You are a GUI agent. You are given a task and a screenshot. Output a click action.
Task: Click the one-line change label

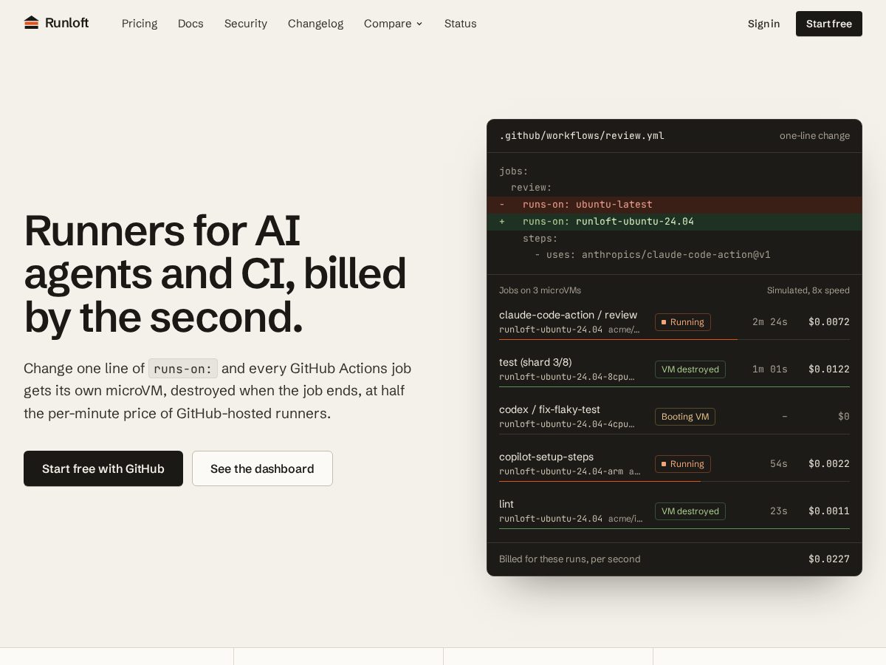pos(814,136)
